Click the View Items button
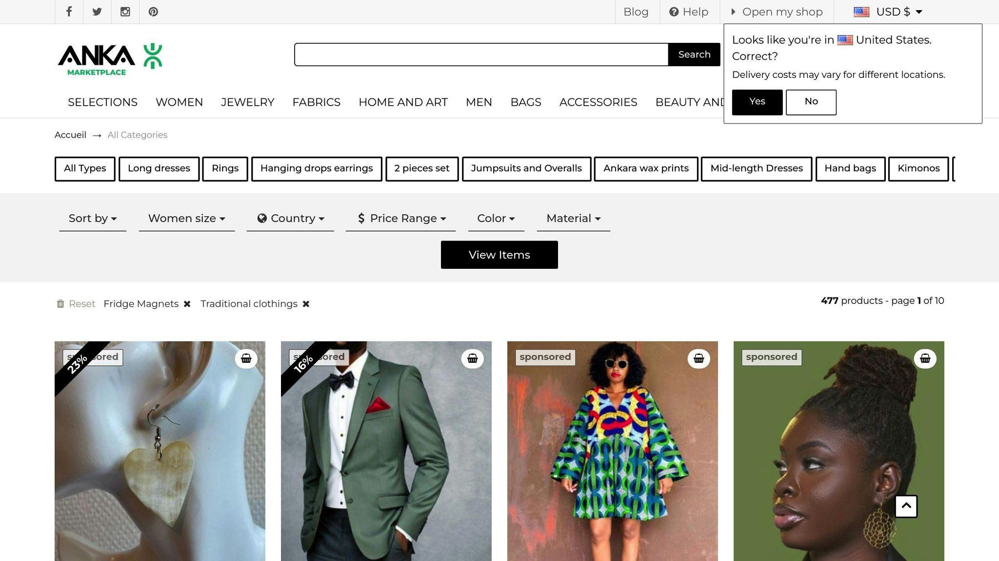Image resolution: width=999 pixels, height=561 pixels. [499, 255]
